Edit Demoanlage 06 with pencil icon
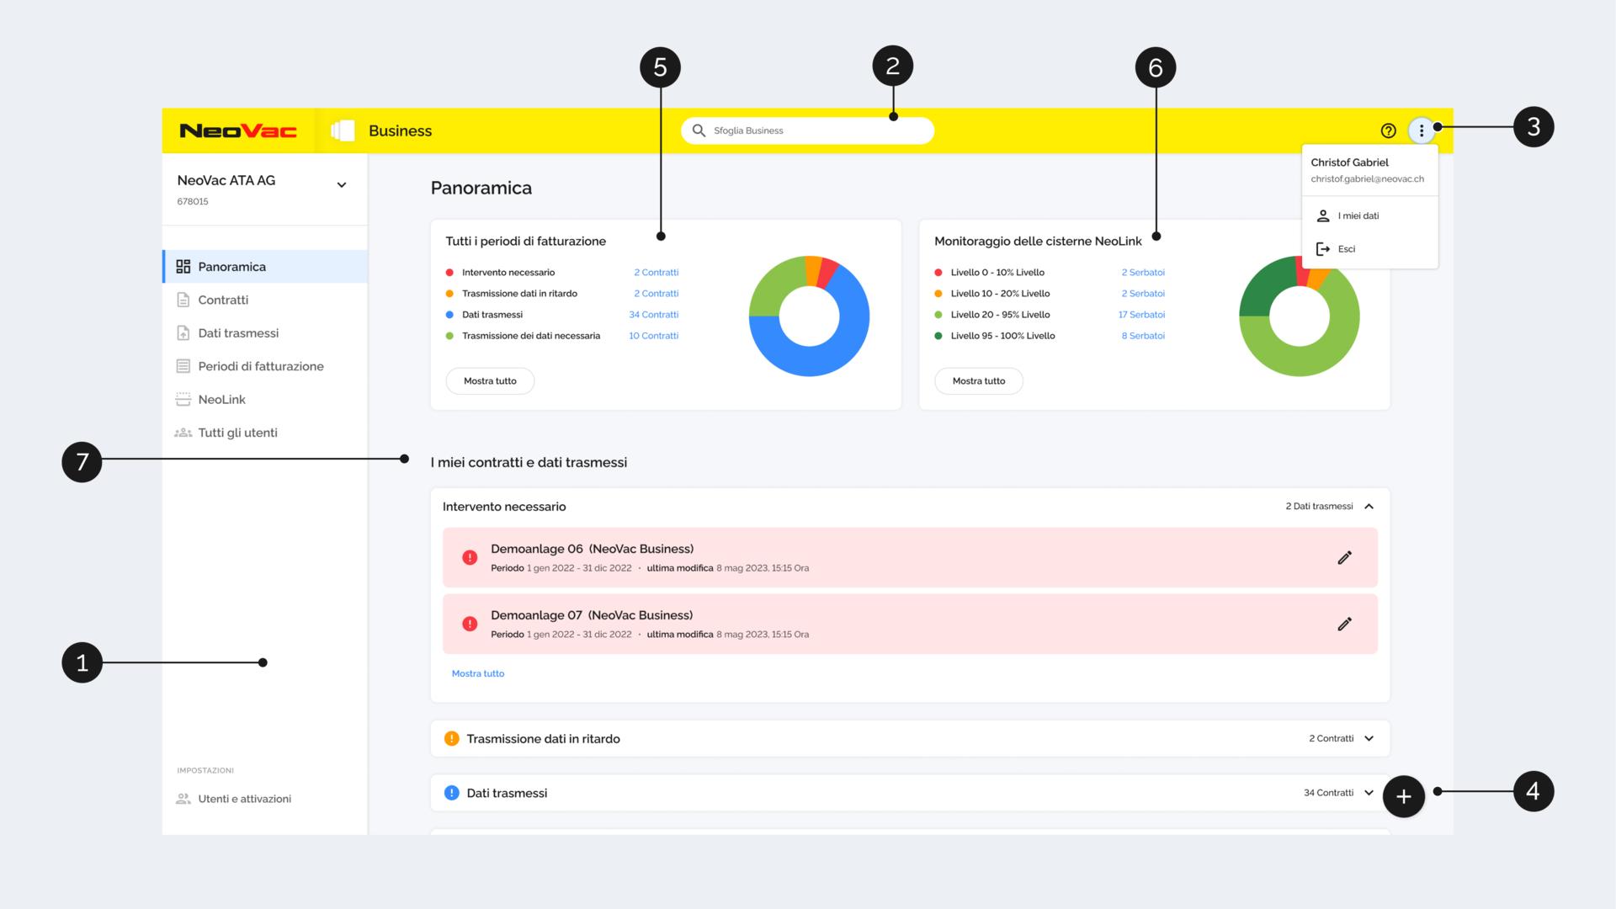The width and height of the screenshot is (1616, 909). 1345,557
